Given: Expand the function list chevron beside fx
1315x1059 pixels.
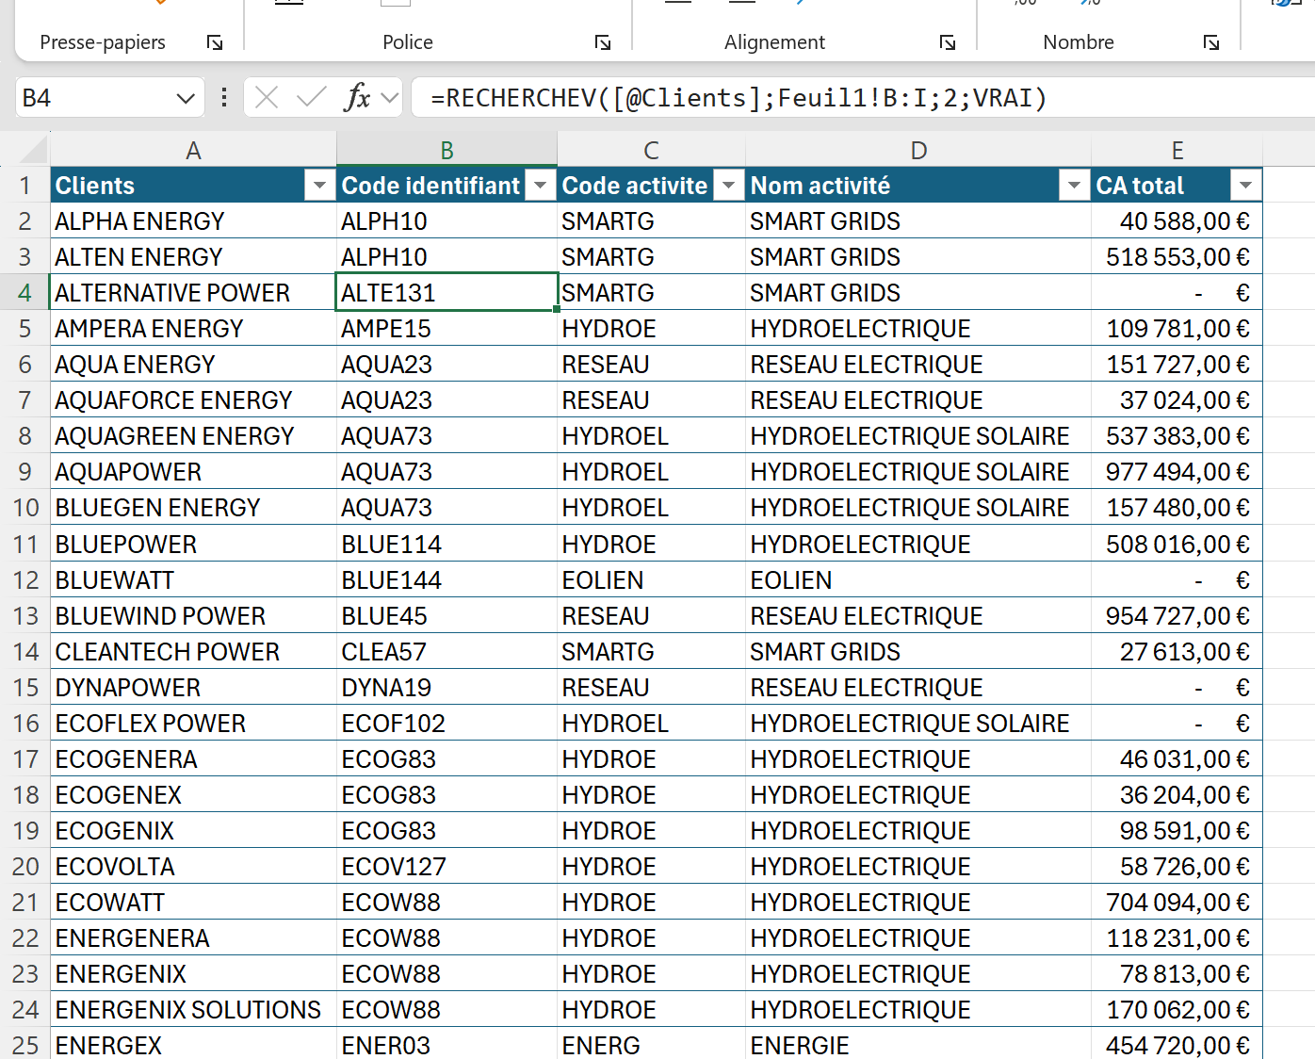Looking at the screenshot, I should 390,97.
